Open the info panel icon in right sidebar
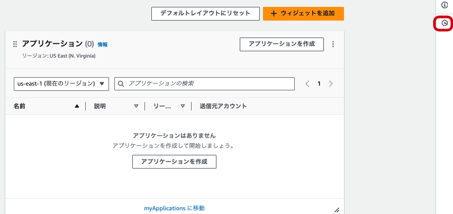This screenshot has height=214, width=453. click(445, 5)
